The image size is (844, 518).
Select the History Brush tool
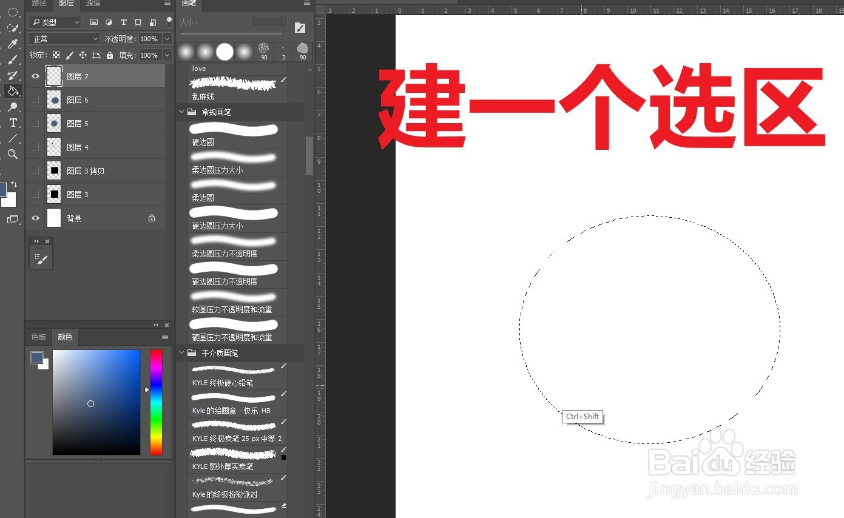12,75
